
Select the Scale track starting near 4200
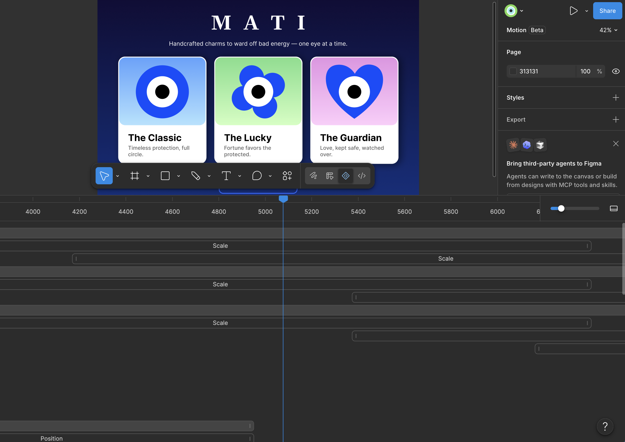348,259
